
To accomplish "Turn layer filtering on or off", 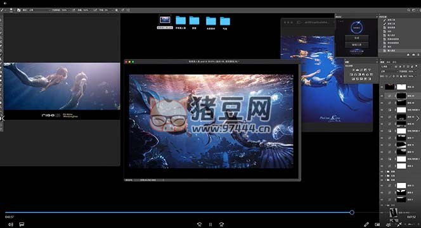I will point(417,66).
